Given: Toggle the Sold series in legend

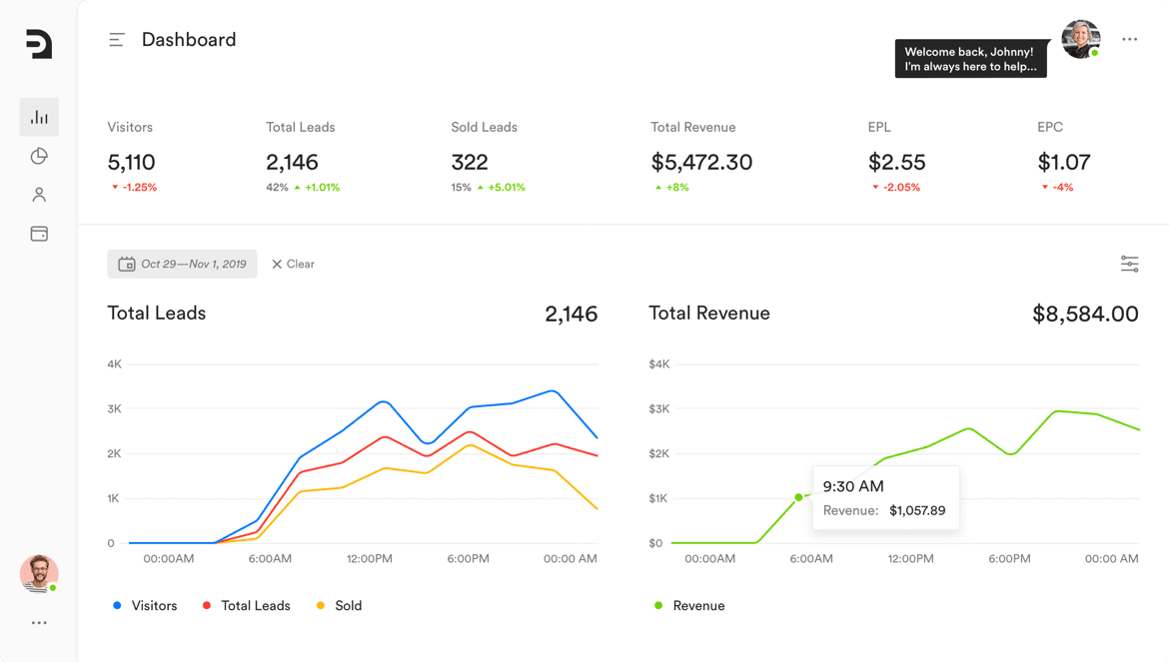Looking at the screenshot, I should tap(339, 606).
